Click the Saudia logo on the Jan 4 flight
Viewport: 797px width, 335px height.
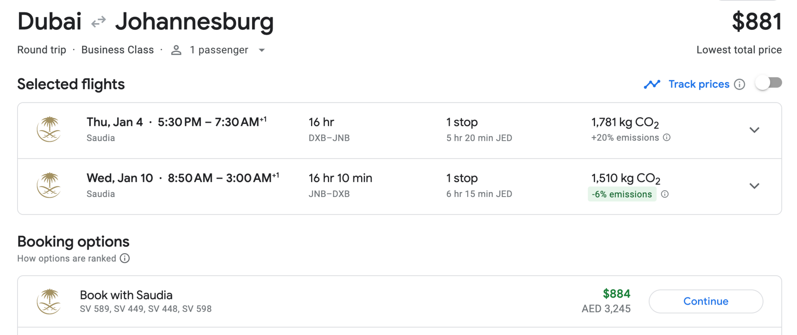pyautogui.click(x=50, y=130)
